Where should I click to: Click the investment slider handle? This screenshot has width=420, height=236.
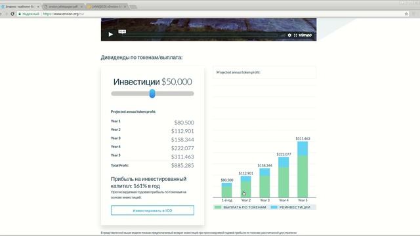pyautogui.click(x=152, y=93)
